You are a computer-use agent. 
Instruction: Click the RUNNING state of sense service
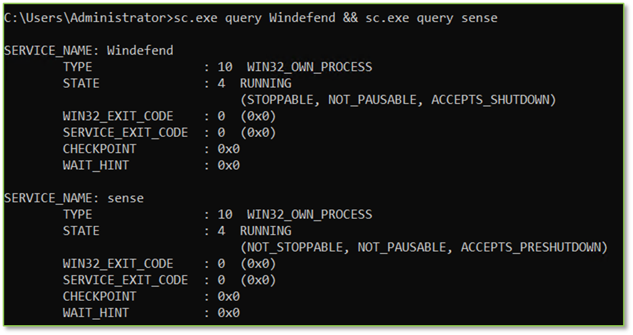tap(265, 231)
